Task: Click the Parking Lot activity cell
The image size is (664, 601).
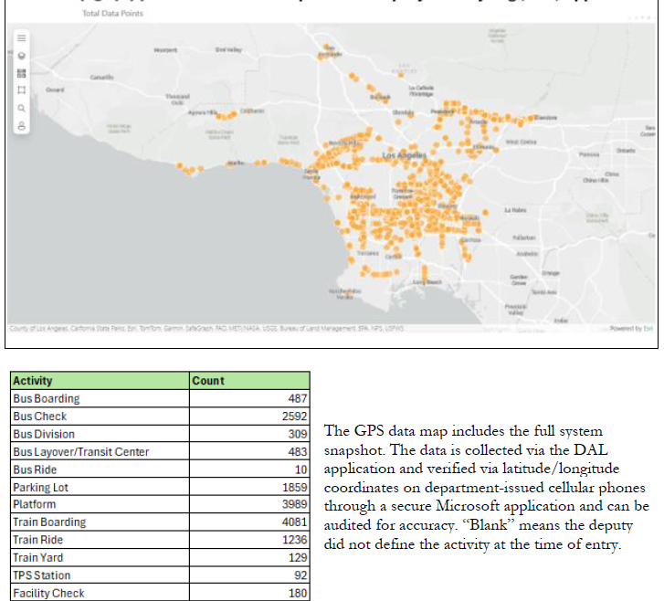Action: [40, 488]
